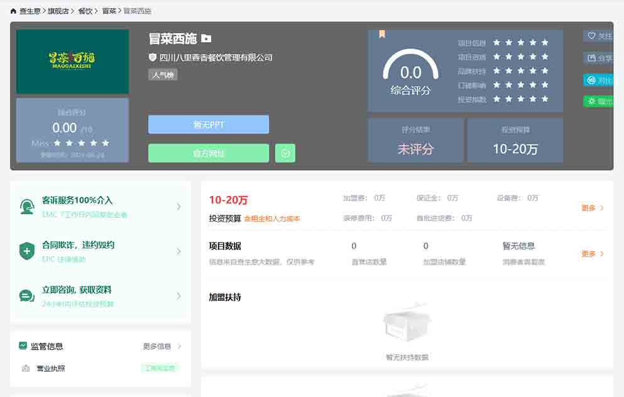Click the share button below the heart button
The image size is (624, 397).
[x=598, y=58]
